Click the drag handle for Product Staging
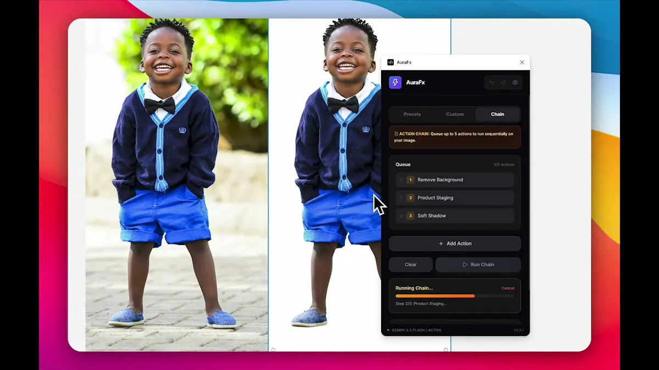The height and width of the screenshot is (370, 659). pos(401,198)
